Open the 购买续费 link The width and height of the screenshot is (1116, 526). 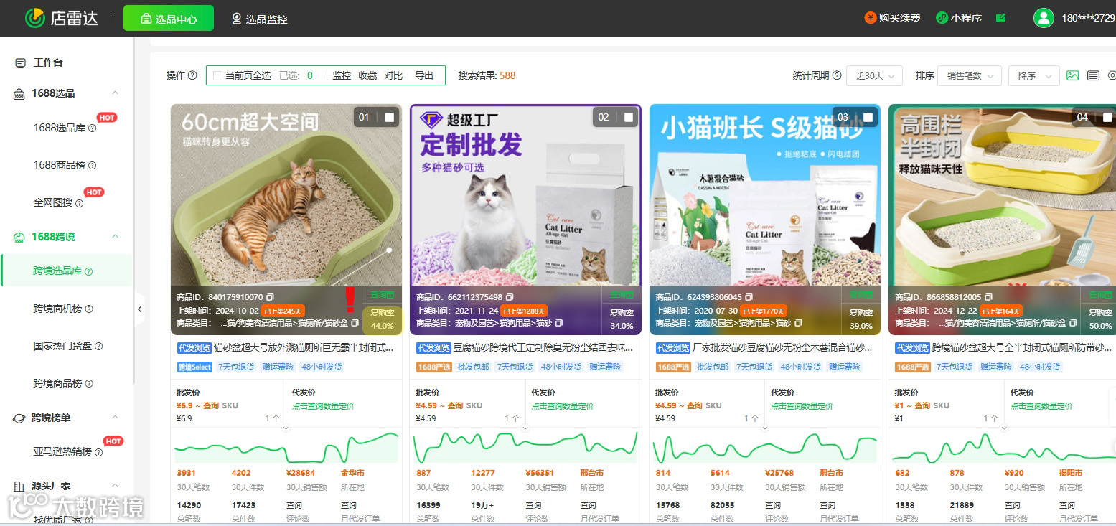point(892,18)
